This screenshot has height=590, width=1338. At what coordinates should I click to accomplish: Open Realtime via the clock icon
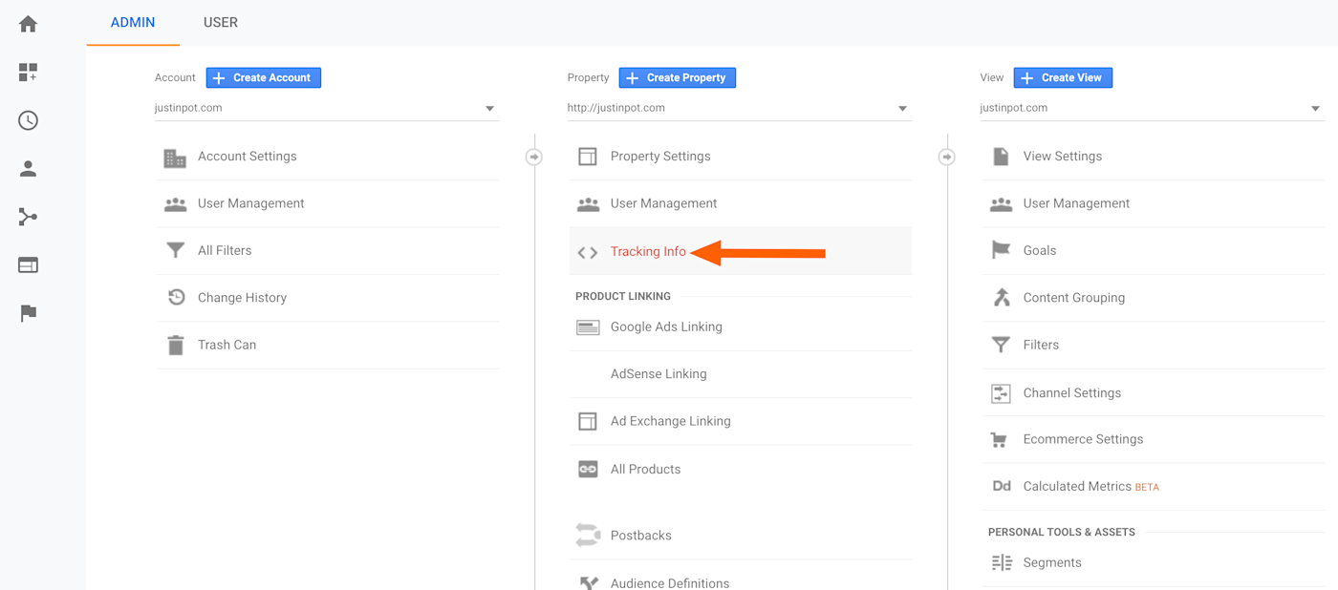point(27,120)
